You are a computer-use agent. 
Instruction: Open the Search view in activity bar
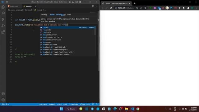pyautogui.click(x=3, y=13)
